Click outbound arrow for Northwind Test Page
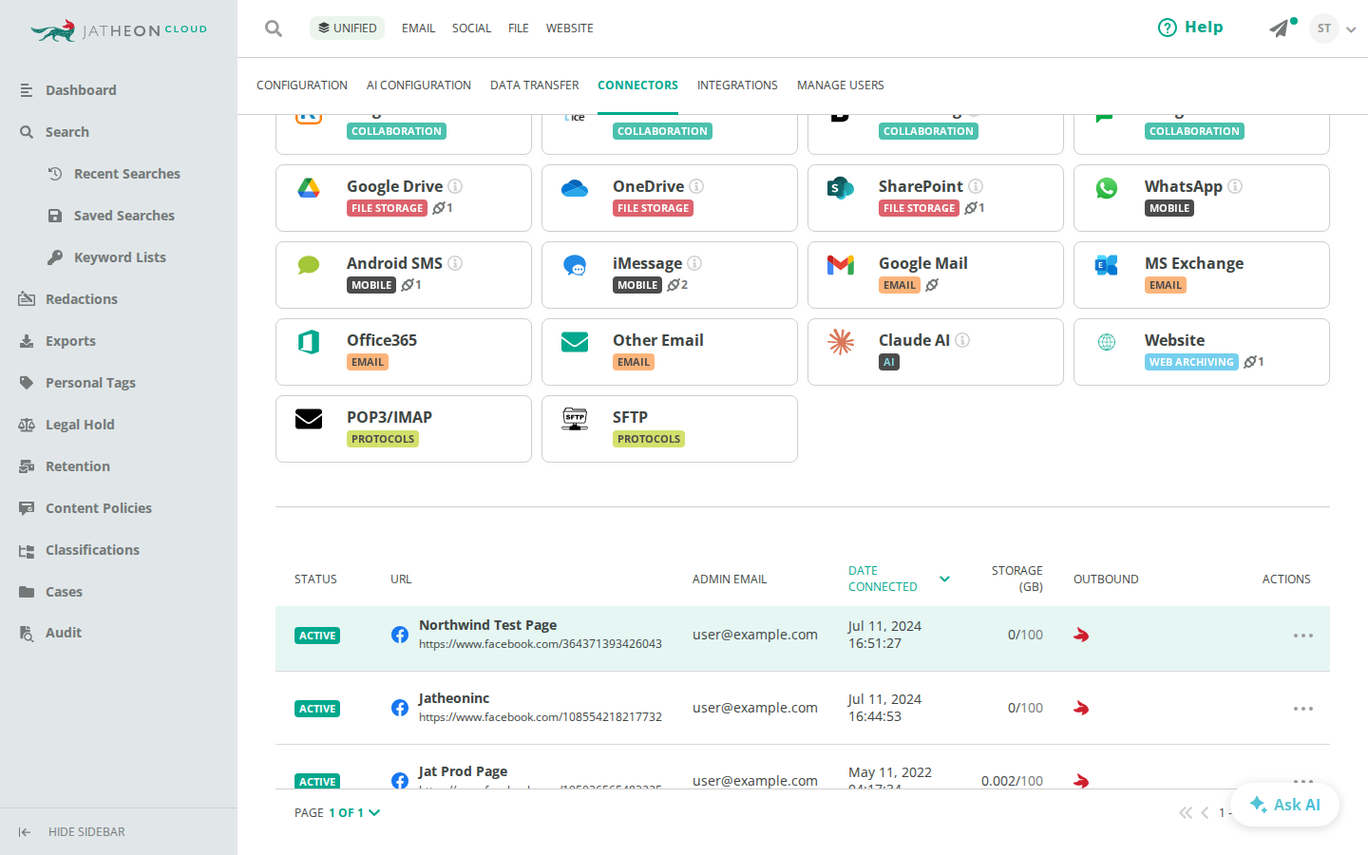Image resolution: width=1368 pixels, height=855 pixels. [x=1081, y=635]
